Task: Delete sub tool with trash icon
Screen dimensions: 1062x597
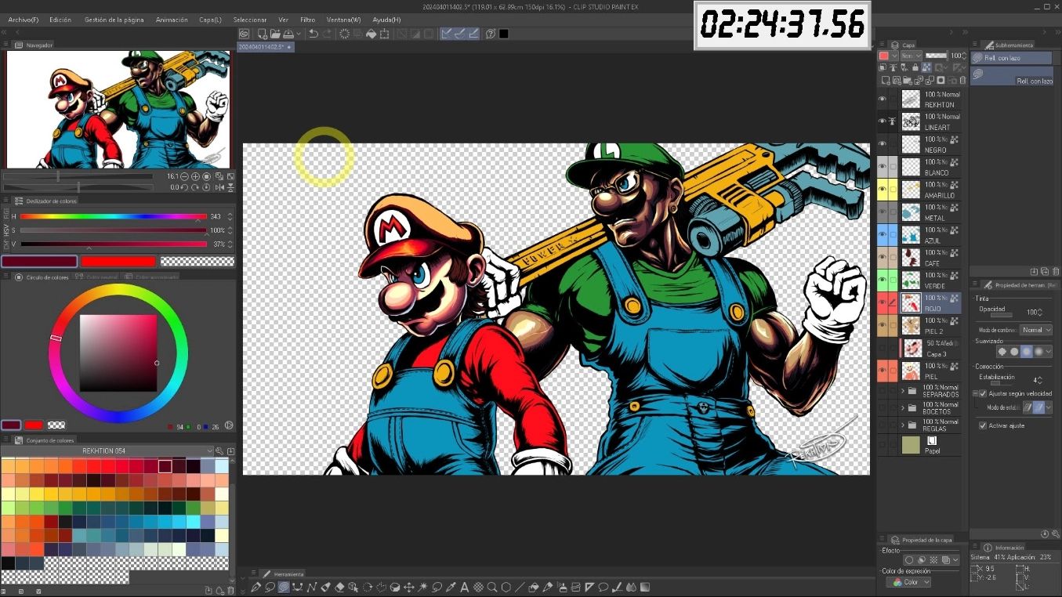Action: click(1056, 271)
